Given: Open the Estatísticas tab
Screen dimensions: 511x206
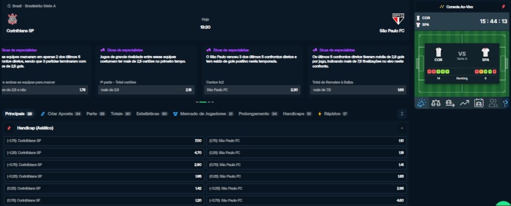Looking at the screenshot, I should (152, 114).
